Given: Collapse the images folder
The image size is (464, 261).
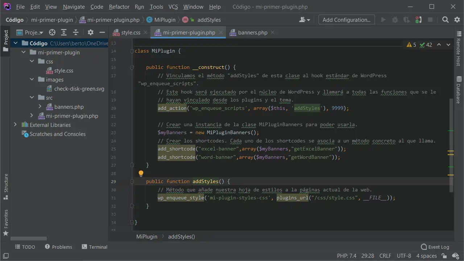Looking at the screenshot, I should point(32,79).
